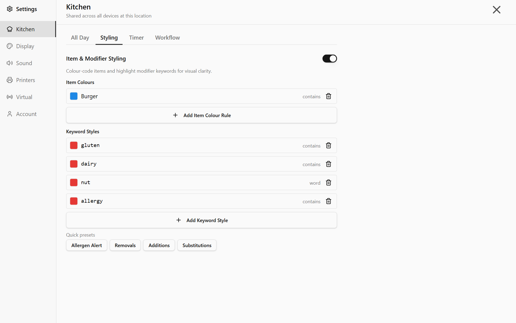Open the Virtual settings section
The width and height of the screenshot is (516, 323).
pyautogui.click(x=28, y=97)
